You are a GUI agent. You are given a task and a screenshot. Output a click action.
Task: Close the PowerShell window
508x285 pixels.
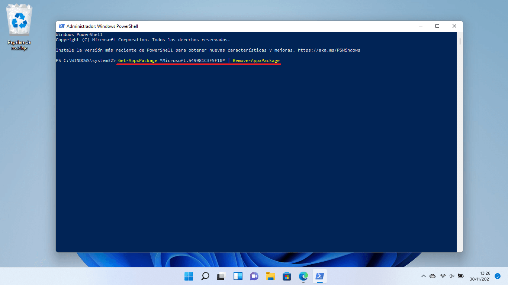tap(454, 26)
